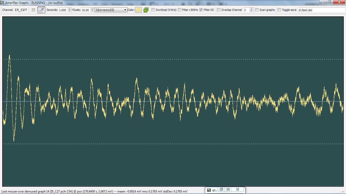Pick the yellow trace Color swatch
The height and width of the screenshot is (194, 346).
139,10
